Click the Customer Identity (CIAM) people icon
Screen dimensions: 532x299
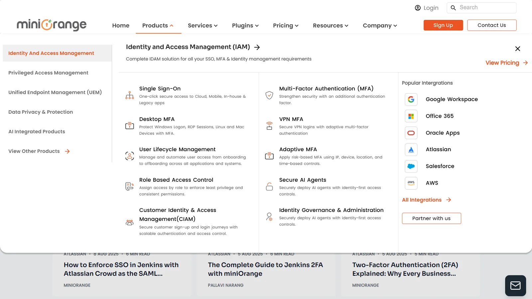click(130, 223)
